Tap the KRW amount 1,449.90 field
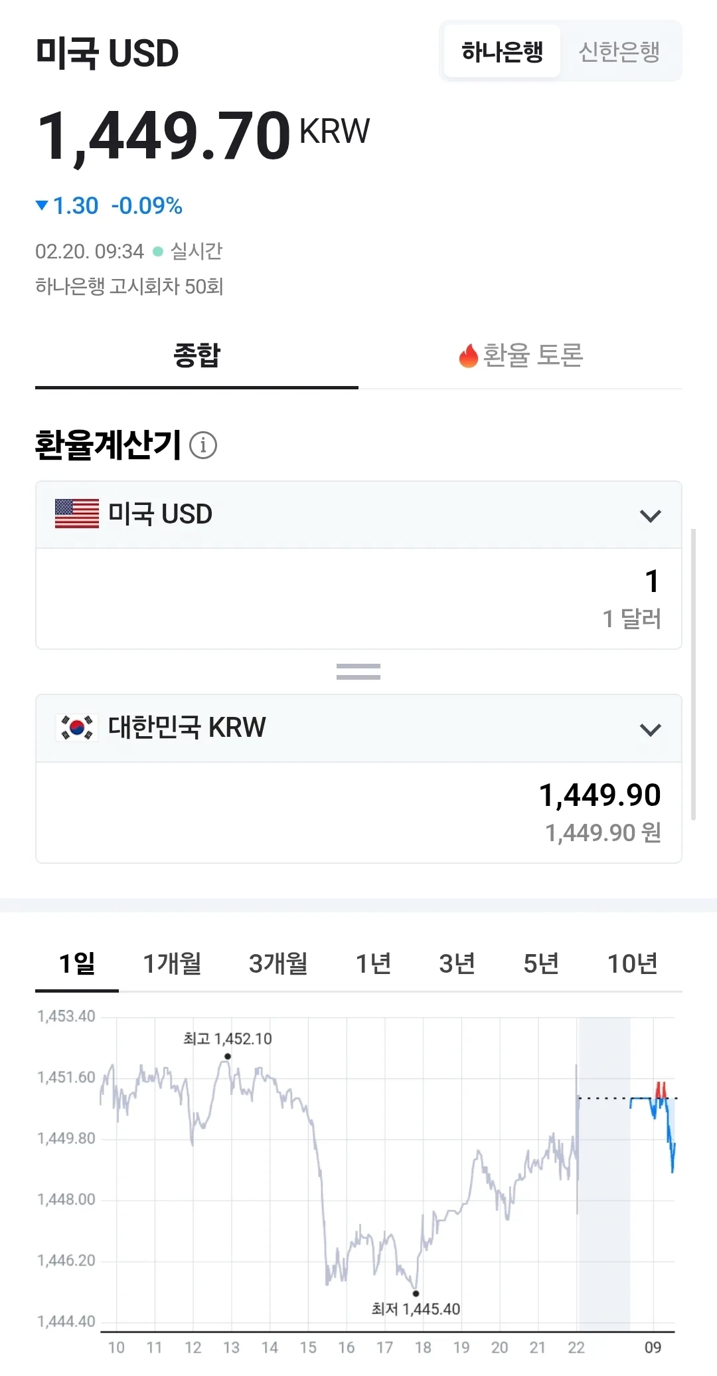Viewport: 717px width, 1376px height. 358,813
